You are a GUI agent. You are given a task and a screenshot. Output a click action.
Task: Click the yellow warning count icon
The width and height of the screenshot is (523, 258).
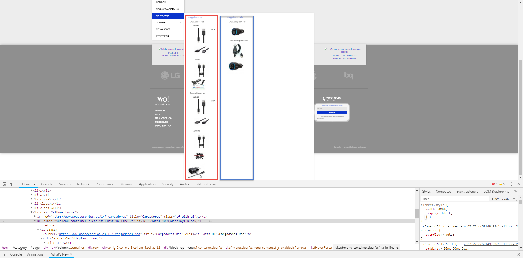pos(501,184)
